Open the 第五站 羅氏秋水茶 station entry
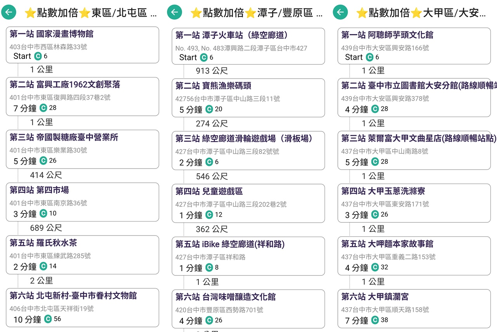Image resolution: width=497 pixels, height=332 pixels. pos(82,255)
